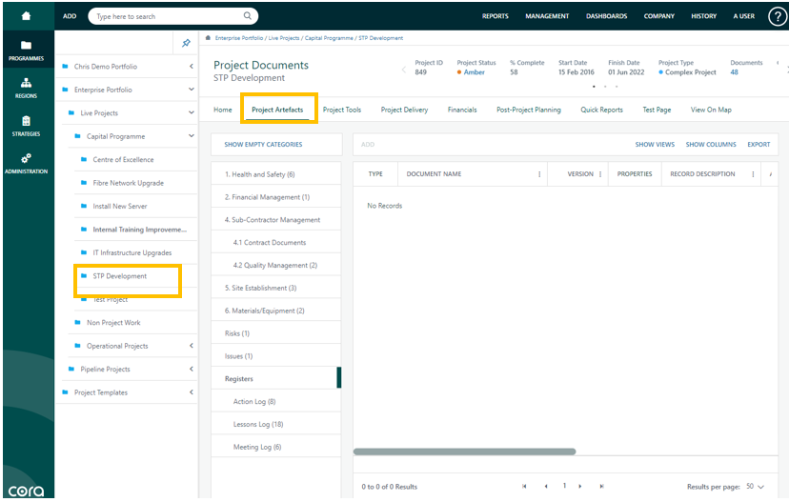Open Financials tab

462,110
